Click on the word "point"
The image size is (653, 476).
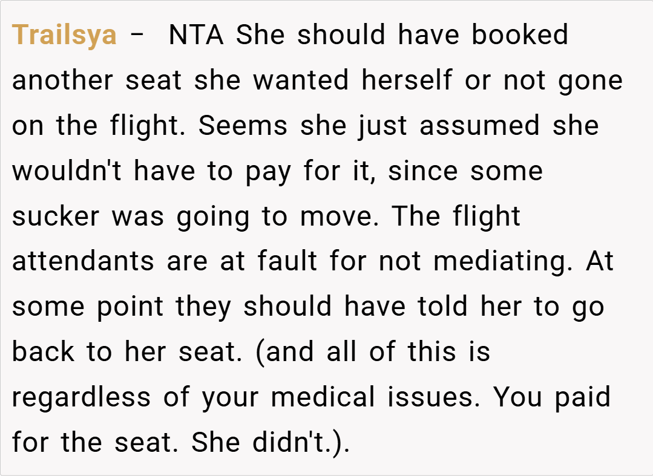point(130,307)
